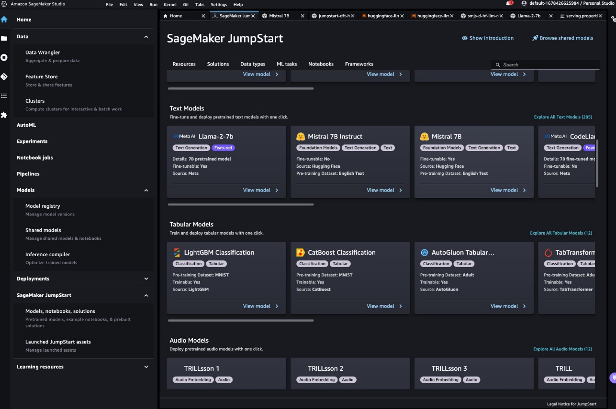This screenshot has width=616, height=409.
Task: Open the table of contents list icon
Action: point(4,96)
